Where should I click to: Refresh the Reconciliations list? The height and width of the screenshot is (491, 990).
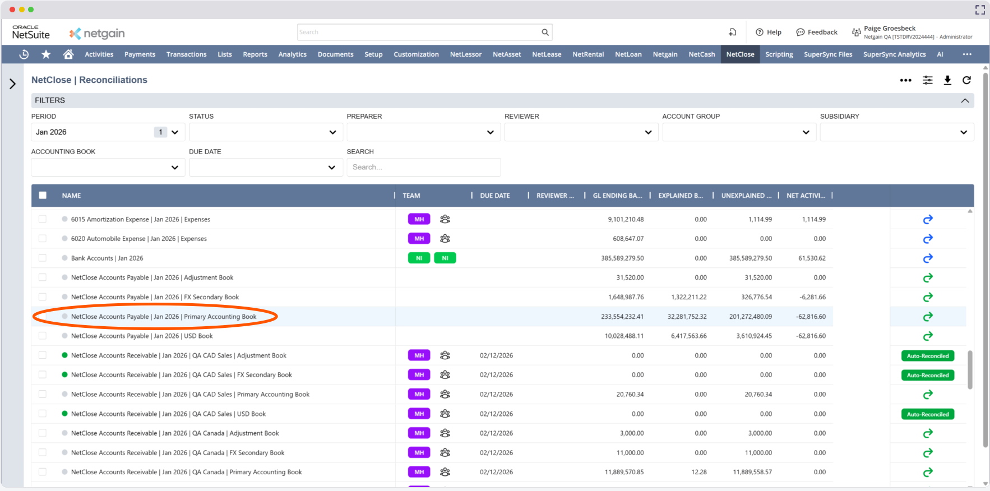[966, 80]
